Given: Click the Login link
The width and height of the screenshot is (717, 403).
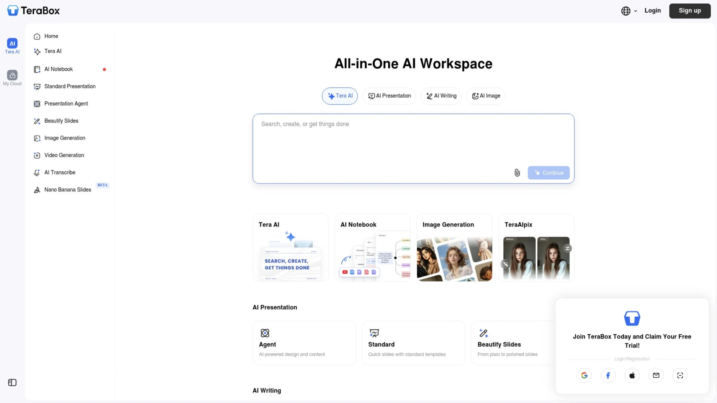Looking at the screenshot, I should (652, 10).
